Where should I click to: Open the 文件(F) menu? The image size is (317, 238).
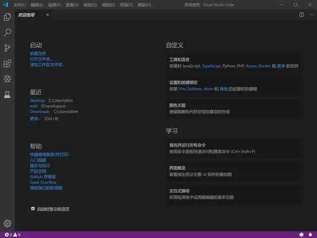pyautogui.click(x=20, y=4)
